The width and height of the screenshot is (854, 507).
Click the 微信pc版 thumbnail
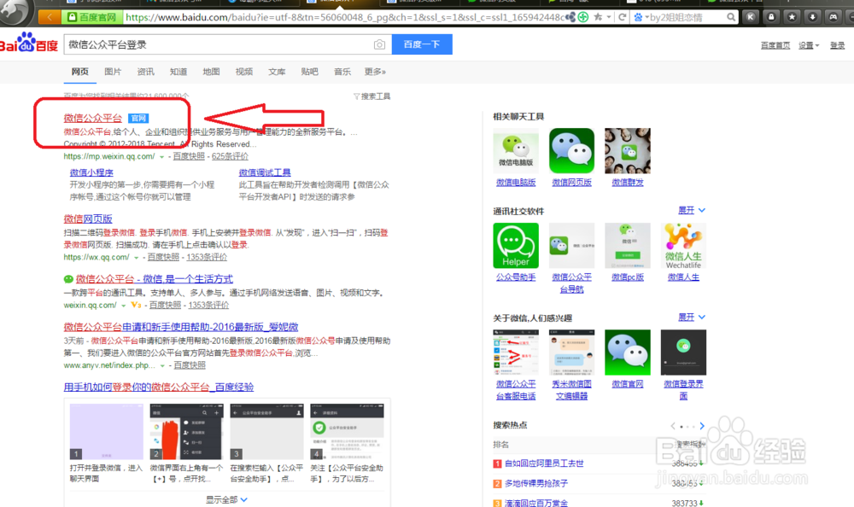point(628,246)
